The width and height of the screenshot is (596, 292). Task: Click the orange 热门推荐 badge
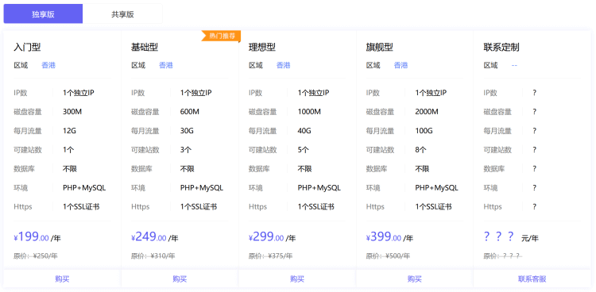coord(221,36)
